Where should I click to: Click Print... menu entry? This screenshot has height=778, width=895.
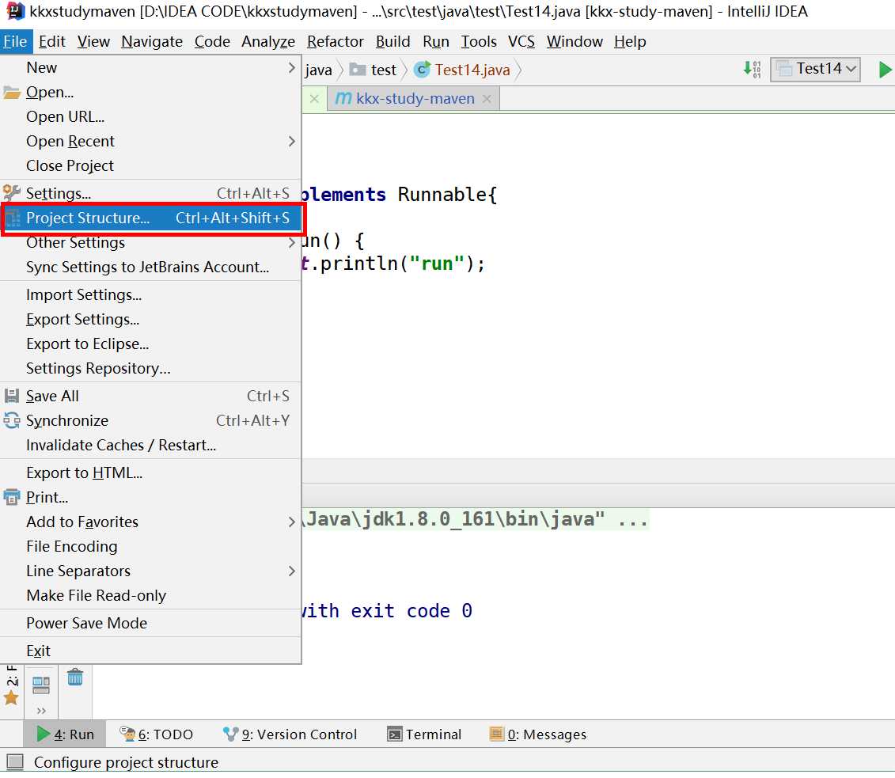pyautogui.click(x=150, y=497)
